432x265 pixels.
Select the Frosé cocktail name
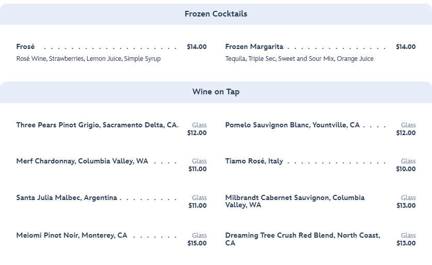(26, 47)
